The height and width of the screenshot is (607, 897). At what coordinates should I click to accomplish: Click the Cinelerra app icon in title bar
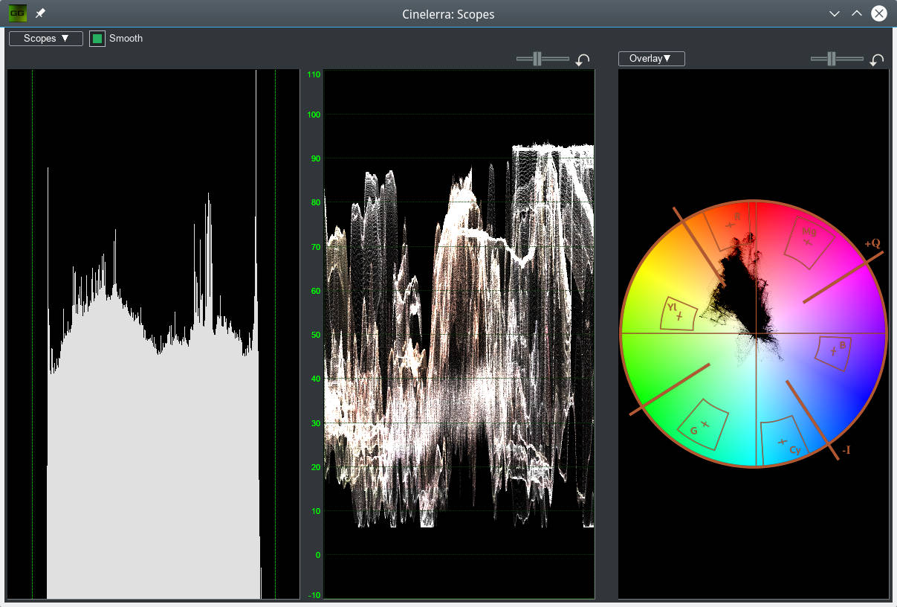pyautogui.click(x=18, y=13)
